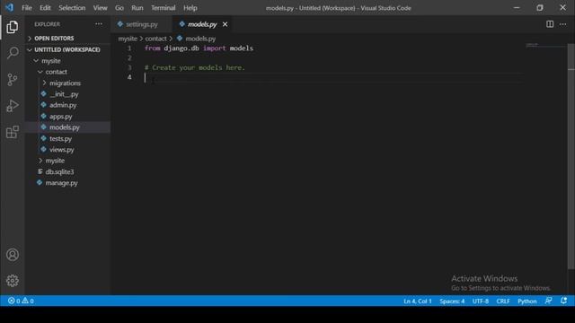Screen dimensions: 575x323
Task: Click mysite in the breadcrumb path
Action: 128,39
